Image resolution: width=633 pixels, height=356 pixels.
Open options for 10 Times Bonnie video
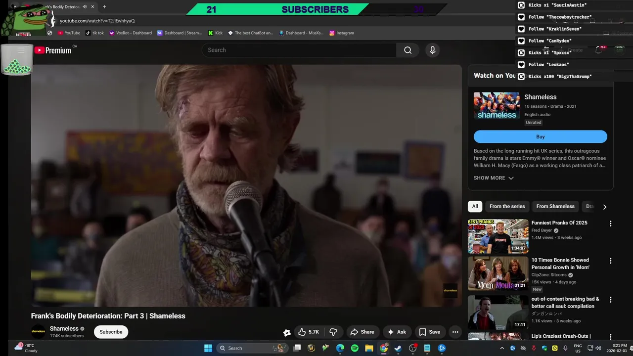[x=610, y=261]
